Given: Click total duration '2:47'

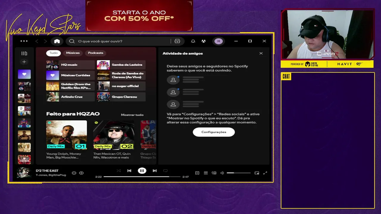Looking at the screenshot, I should pos(185,177).
